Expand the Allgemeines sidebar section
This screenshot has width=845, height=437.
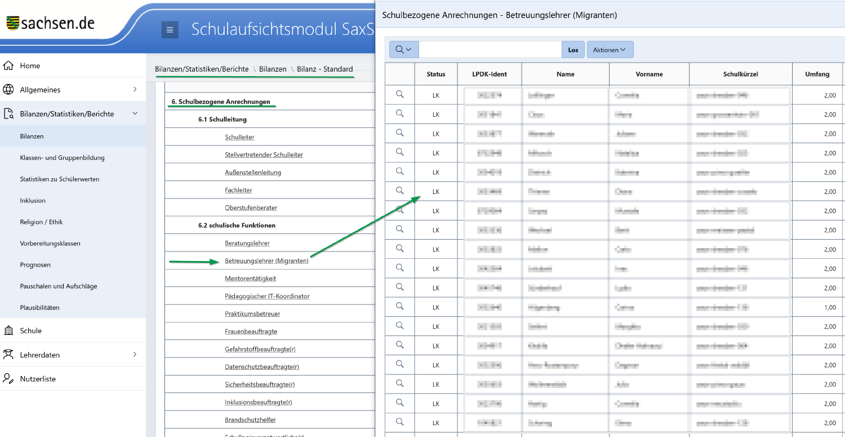[x=135, y=90]
